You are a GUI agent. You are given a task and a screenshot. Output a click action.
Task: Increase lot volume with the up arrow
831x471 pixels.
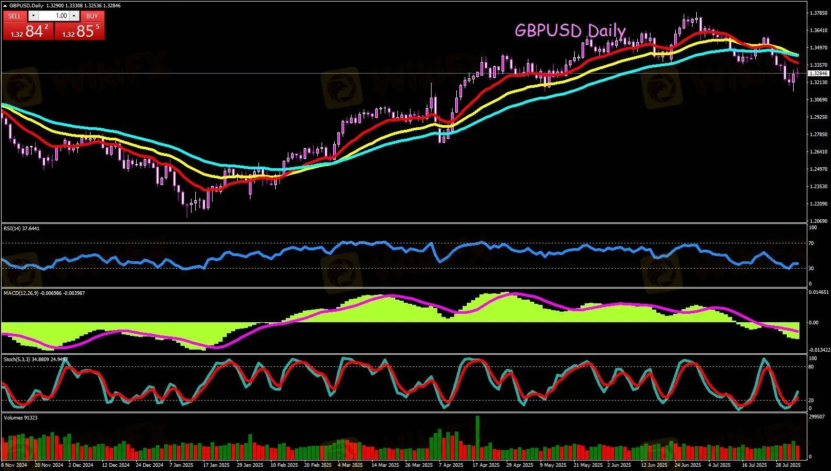click(x=74, y=16)
